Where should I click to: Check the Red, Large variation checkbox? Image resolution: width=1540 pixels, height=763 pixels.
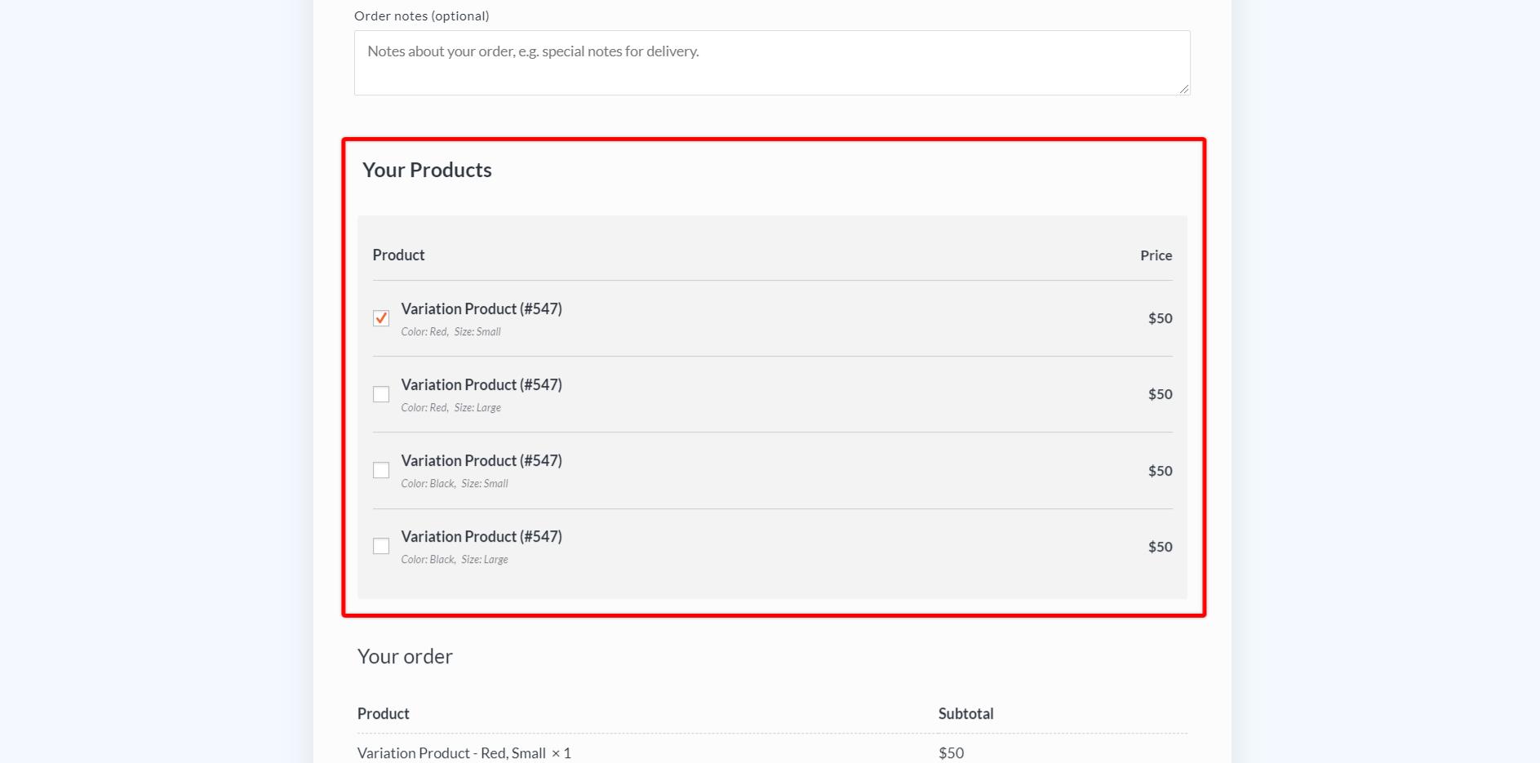381,394
